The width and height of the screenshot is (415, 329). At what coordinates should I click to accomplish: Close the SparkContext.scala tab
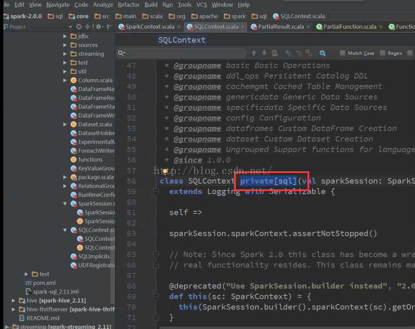click(179, 27)
